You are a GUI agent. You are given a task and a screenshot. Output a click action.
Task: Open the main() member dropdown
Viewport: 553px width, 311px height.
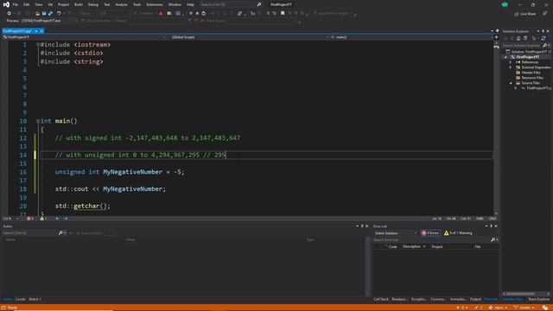[412, 37]
